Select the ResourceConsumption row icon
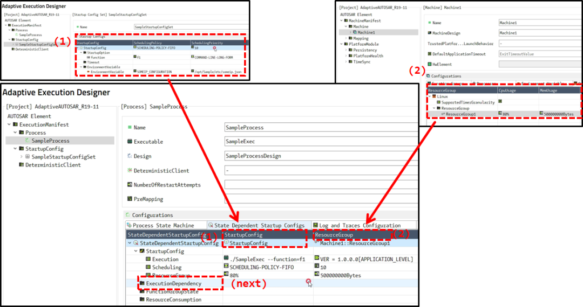 142,299
